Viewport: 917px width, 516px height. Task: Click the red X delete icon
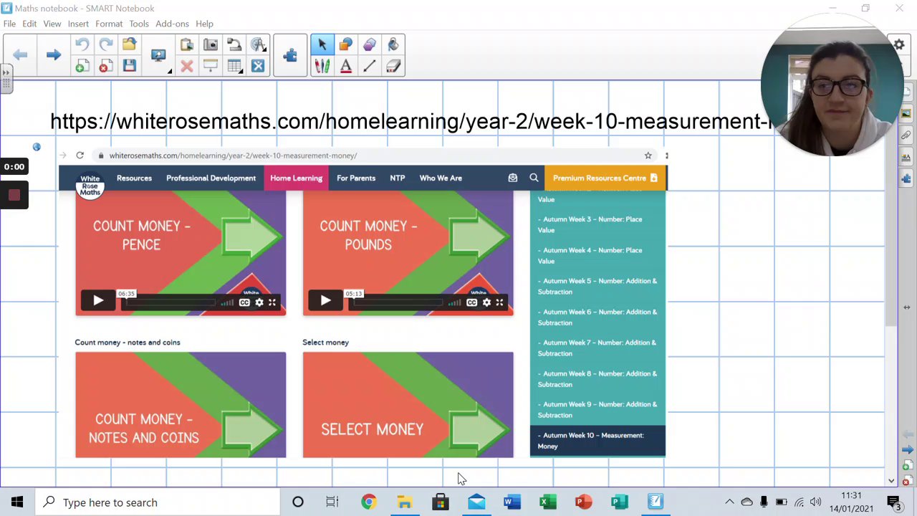186,67
